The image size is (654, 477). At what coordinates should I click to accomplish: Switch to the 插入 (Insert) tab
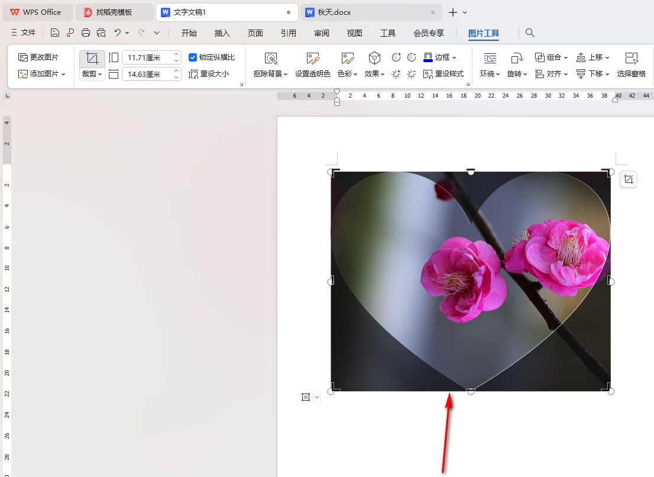point(222,33)
